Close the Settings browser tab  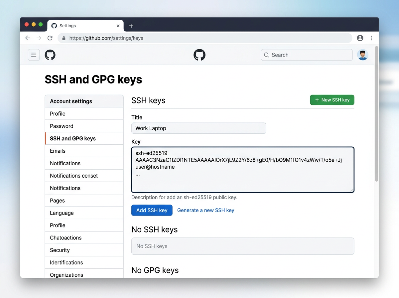pos(118,26)
